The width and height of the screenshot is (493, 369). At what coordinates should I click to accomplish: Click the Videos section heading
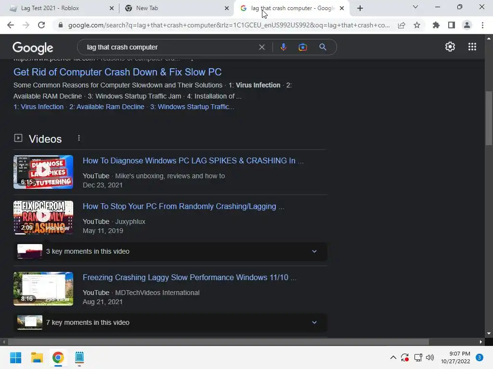pyautogui.click(x=45, y=139)
